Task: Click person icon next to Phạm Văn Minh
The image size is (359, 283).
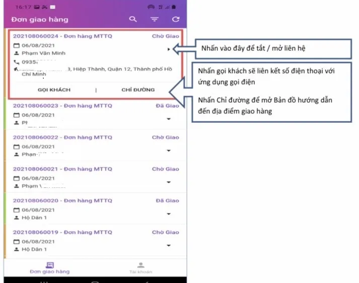Action: (x=16, y=53)
